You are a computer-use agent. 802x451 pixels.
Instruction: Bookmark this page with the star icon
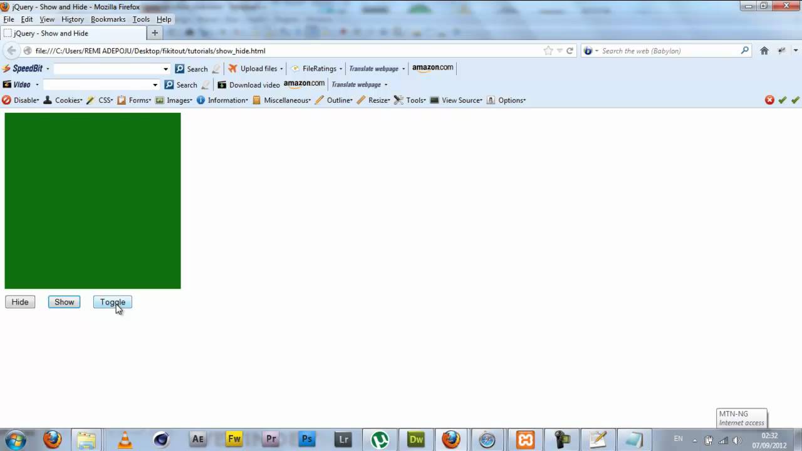click(548, 51)
